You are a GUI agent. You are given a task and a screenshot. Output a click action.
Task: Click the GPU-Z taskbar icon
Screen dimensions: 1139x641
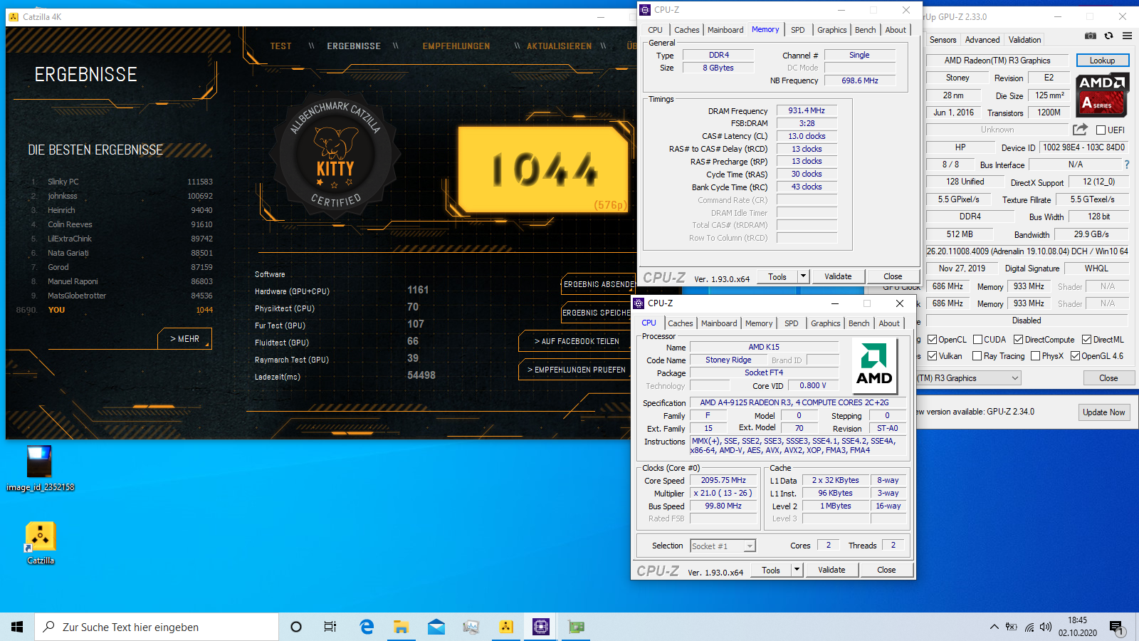click(576, 627)
